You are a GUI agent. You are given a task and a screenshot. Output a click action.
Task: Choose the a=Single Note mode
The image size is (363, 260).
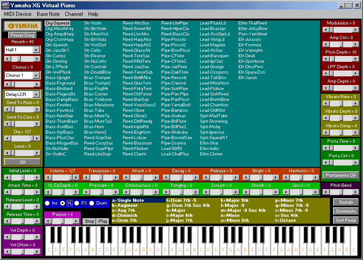[139, 200]
